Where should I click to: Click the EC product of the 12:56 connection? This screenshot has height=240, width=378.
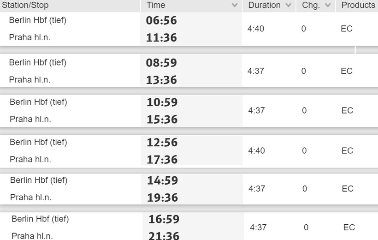[347, 150]
